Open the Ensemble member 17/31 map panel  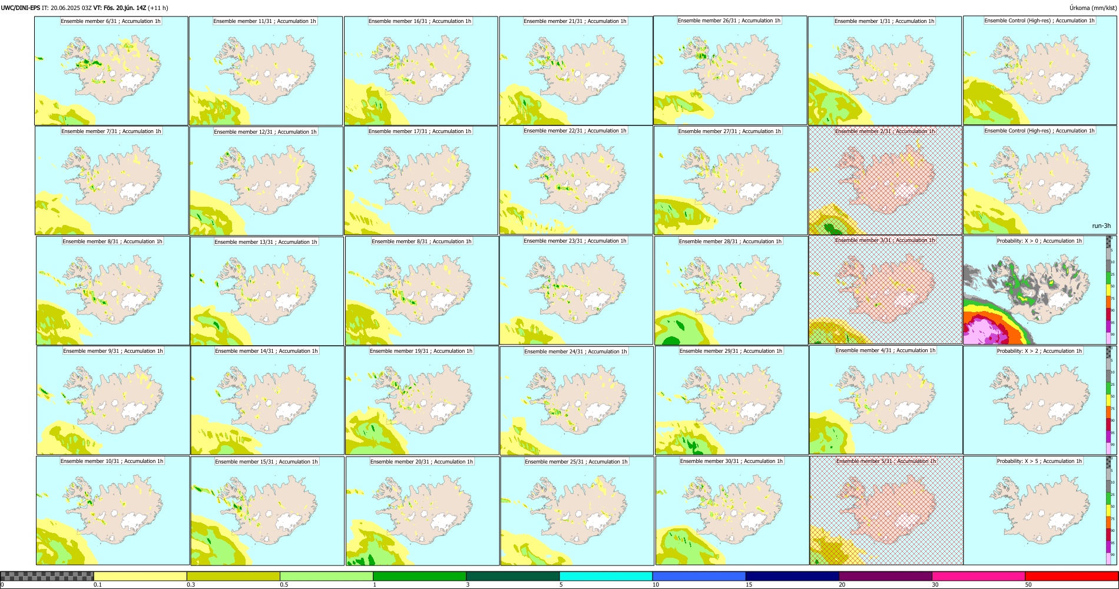pos(421,181)
